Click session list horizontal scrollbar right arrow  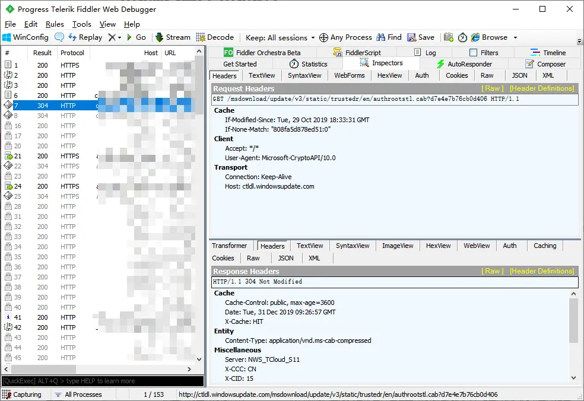[x=189, y=370]
